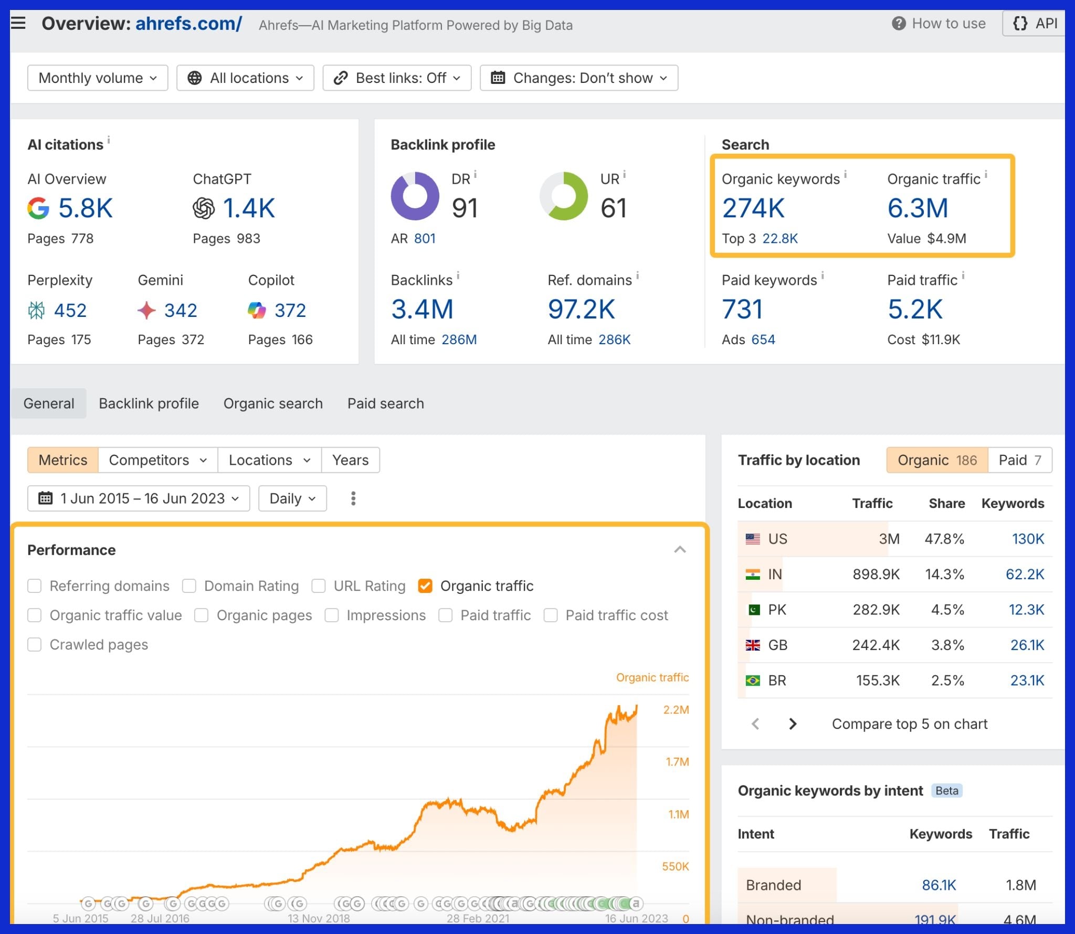The height and width of the screenshot is (934, 1075).
Task: Click the US flag icon
Action: tap(753, 539)
